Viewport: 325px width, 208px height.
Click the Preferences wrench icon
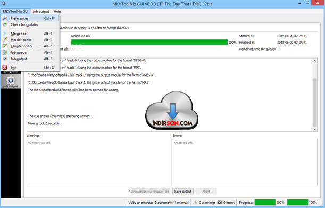(5, 18)
